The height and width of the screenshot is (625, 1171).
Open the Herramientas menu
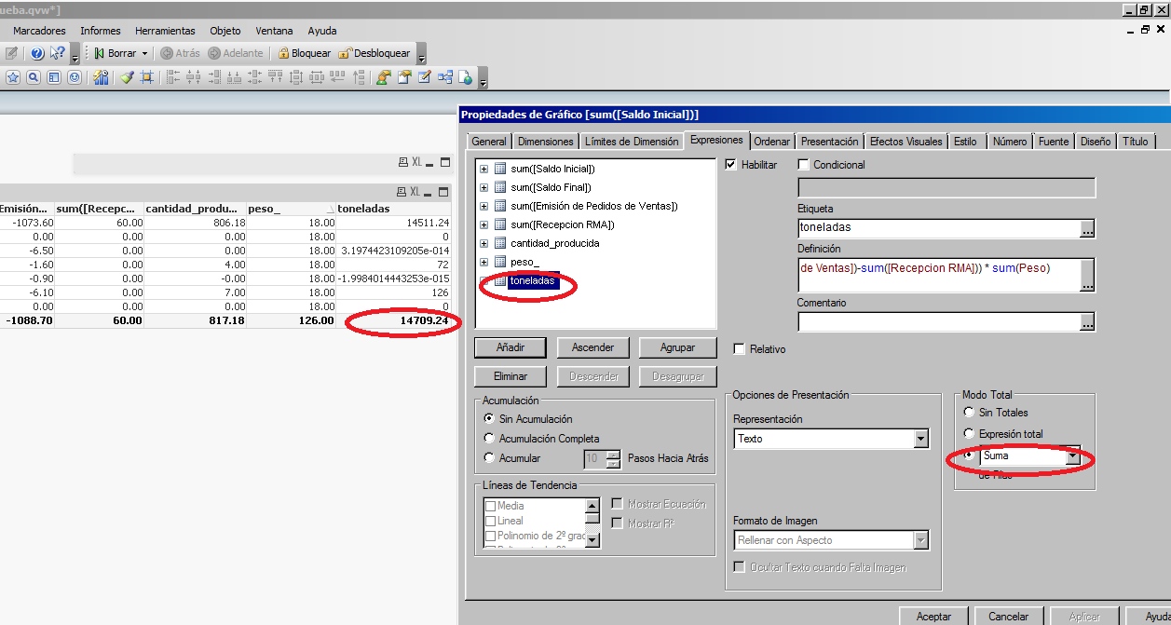(165, 31)
